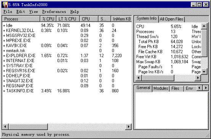Click the Max Swap KB row
211x139 pixels.
point(168,62)
